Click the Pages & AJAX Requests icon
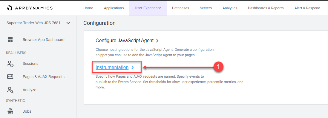 (x=10, y=77)
